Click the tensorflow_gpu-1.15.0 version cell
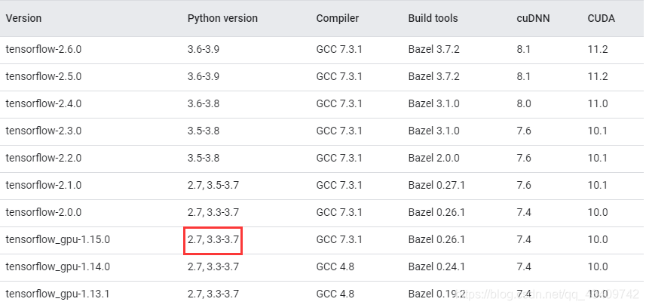646x308 pixels. click(x=58, y=239)
